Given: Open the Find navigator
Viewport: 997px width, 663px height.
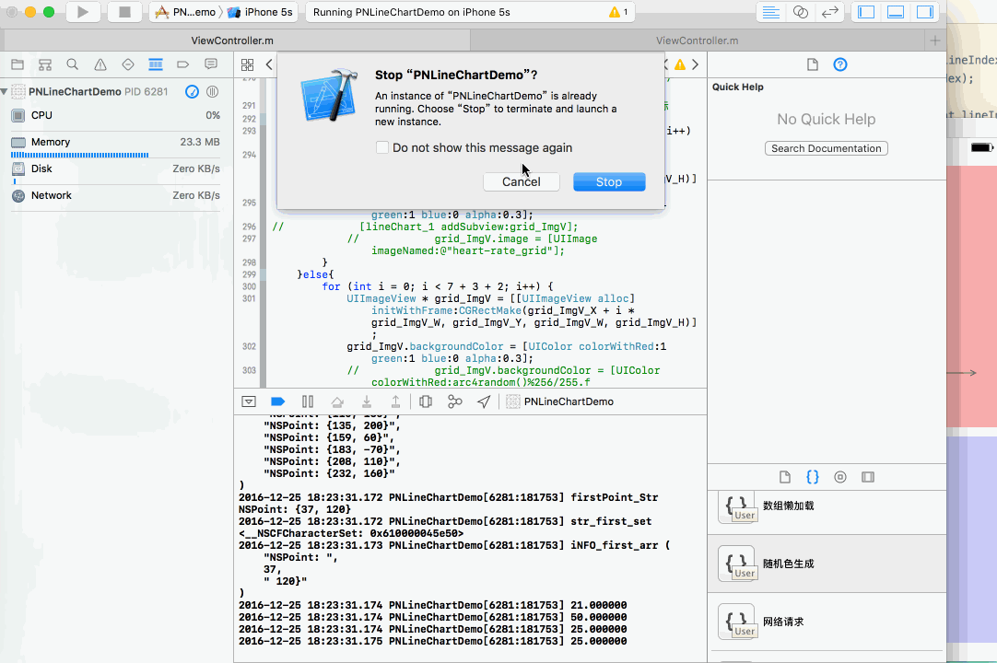Looking at the screenshot, I should pyautogui.click(x=73, y=64).
